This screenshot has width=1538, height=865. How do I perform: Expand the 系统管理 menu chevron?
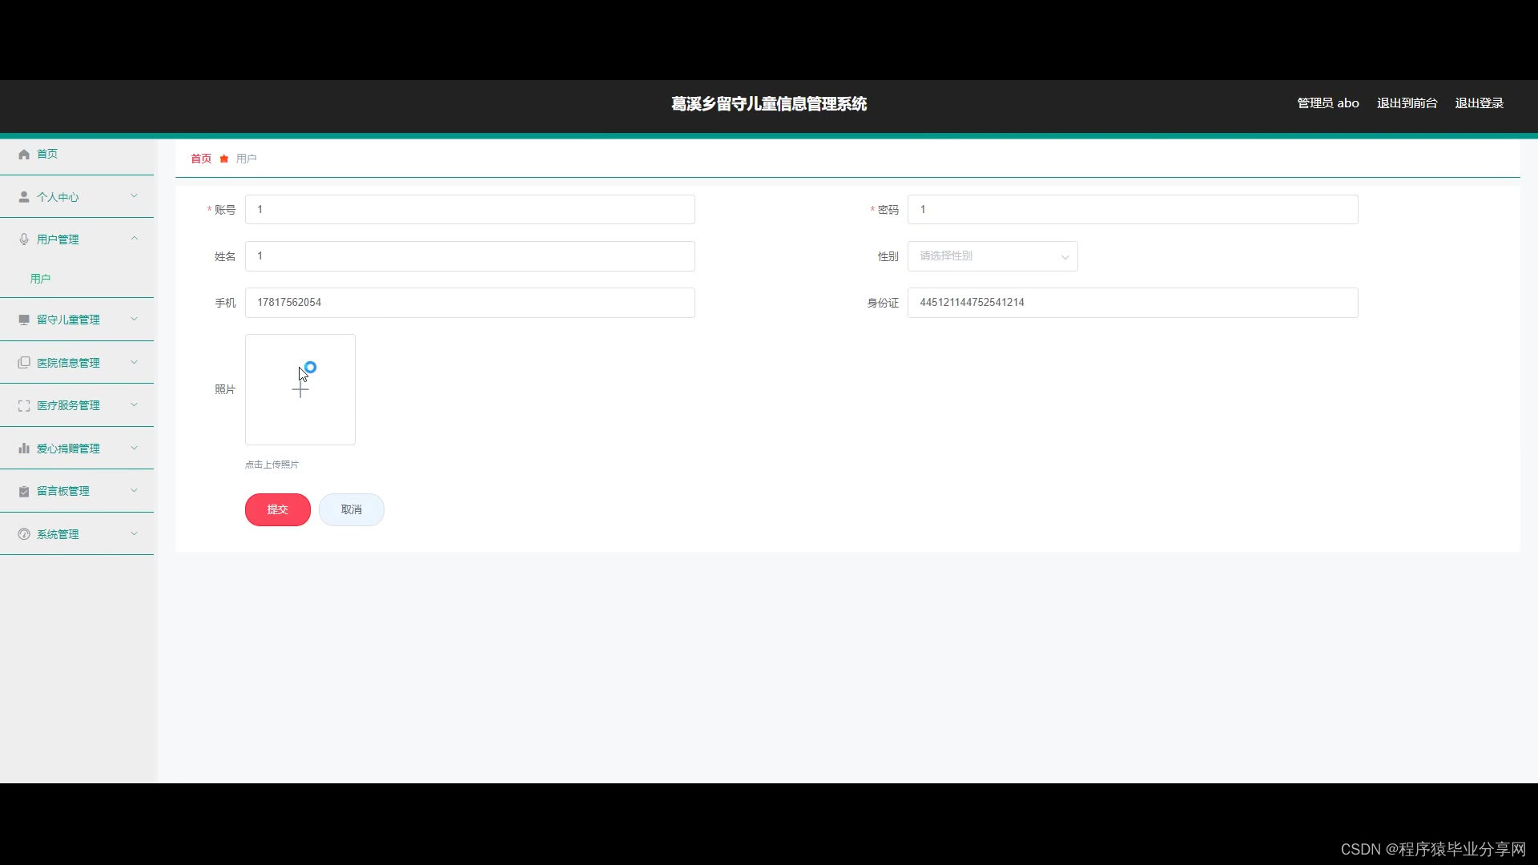pyautogui.click(x=134, y=533)
